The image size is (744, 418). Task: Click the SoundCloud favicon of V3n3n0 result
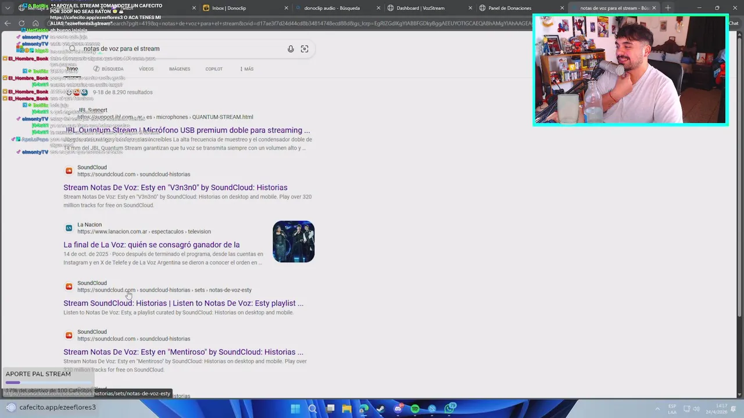[x=69, y=171]
